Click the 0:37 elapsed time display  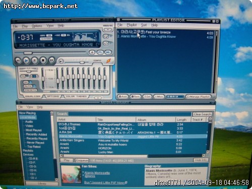point(27,37)
